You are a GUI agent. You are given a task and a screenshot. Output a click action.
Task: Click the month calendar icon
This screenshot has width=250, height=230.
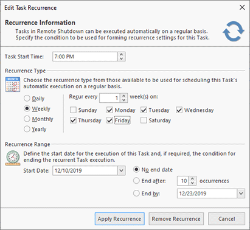pos(13,85)
